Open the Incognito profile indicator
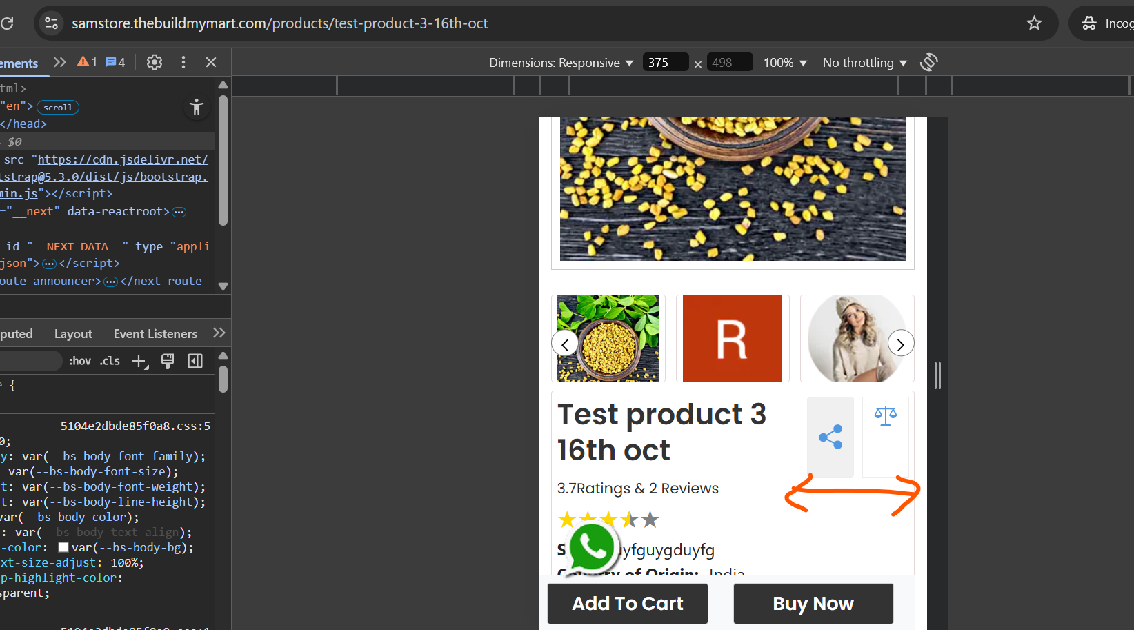 (x=1106, y=23)
